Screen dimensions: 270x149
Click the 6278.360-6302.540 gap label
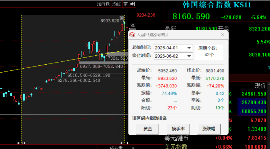tap(79, 80)
